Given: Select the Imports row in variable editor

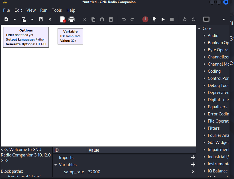Looking at the screenshot, I should 124,158.
